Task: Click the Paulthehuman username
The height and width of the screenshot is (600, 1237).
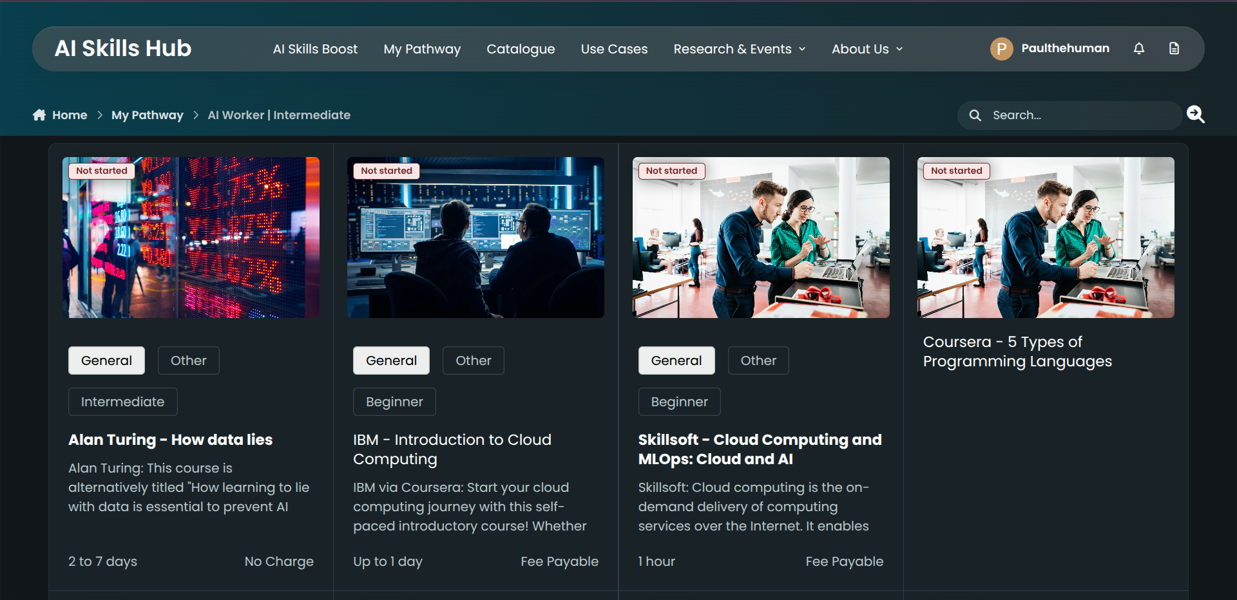Action: coord(1065,48)
